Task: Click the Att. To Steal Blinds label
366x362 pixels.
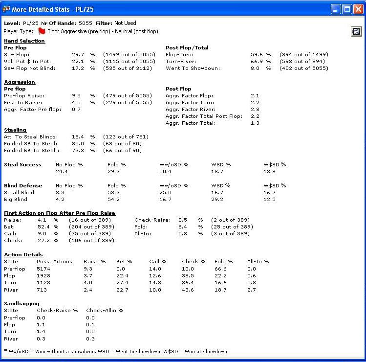Action: [31, 136]
